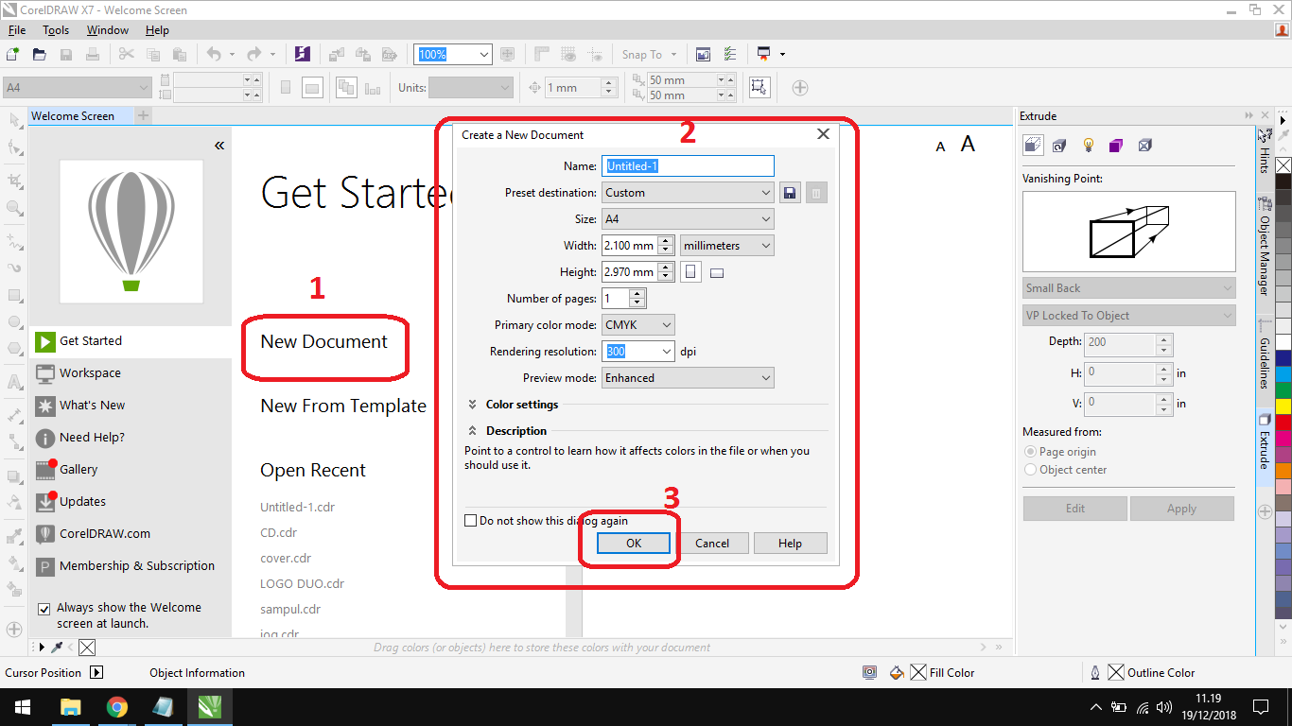Click the Extrude Light bulb icon
Screen dimensions: 1292x726
pyautogui.click(x=1088, y=146)
